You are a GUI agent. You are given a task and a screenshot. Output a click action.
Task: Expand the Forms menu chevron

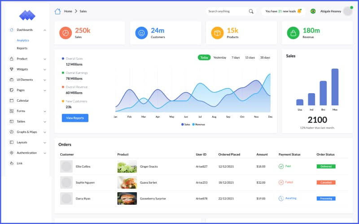(x=44, y=111)
